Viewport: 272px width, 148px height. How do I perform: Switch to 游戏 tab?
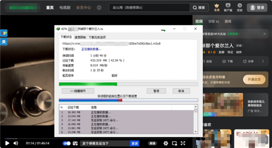coord(228,21)
